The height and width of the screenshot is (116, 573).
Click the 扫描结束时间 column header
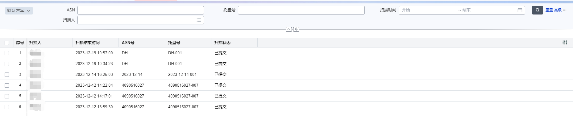pyautogui.click(x=88, y=43)
